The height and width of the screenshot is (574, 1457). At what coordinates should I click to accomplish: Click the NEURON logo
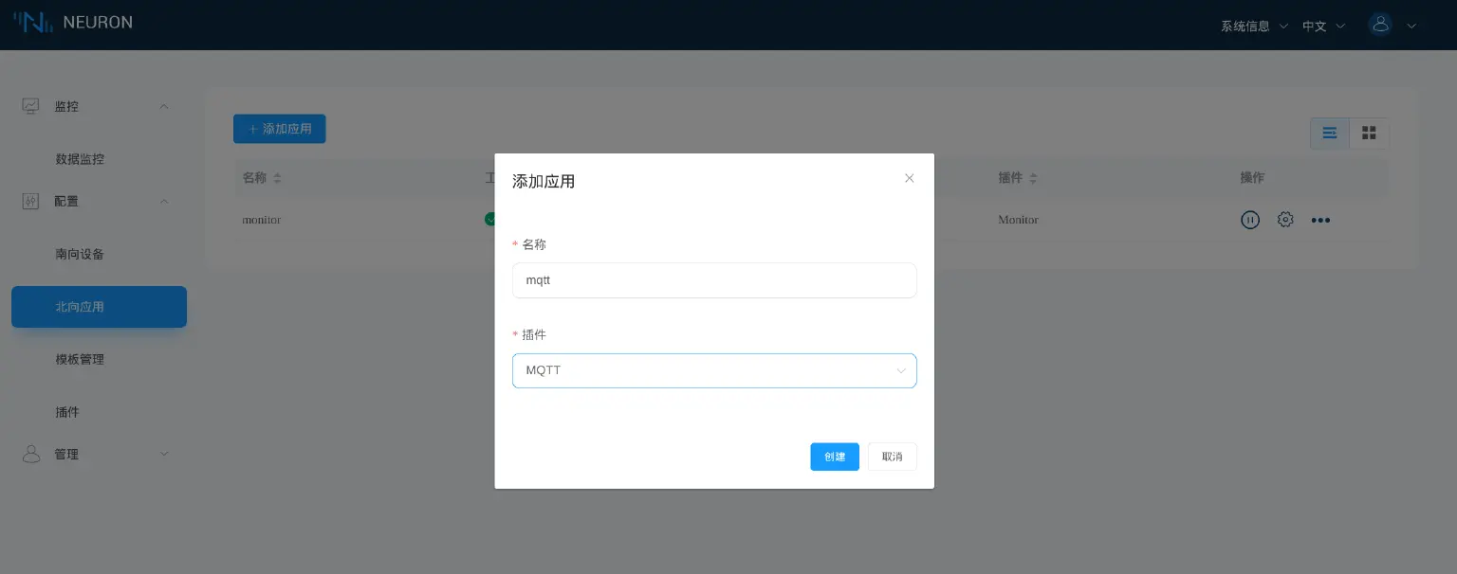(x=73, y=22)
